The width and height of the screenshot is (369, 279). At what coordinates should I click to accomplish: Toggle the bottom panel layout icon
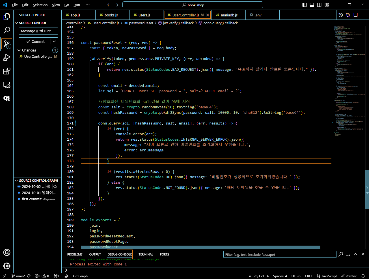tap(312, 5)
